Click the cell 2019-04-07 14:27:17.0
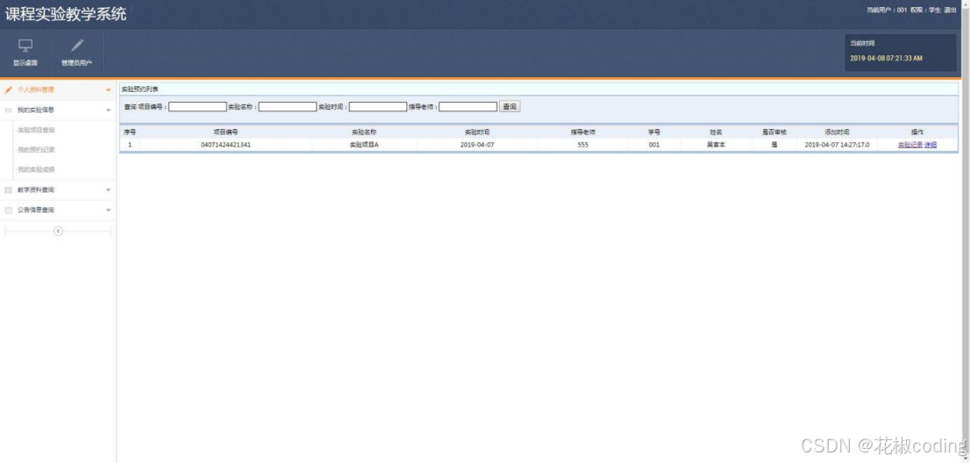Viewport: 970px width, 463px height. click(837, 145)
